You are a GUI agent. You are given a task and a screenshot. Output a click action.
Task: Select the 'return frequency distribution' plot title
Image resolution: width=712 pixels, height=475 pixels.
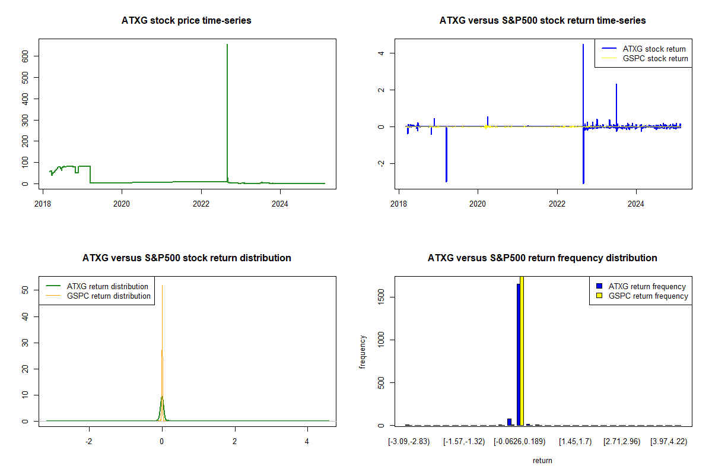point(542,258)
